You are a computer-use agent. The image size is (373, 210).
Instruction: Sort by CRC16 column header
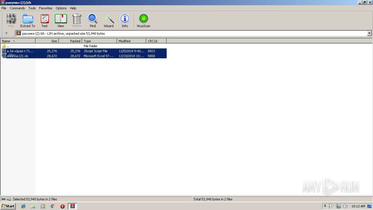pos(156,41)
